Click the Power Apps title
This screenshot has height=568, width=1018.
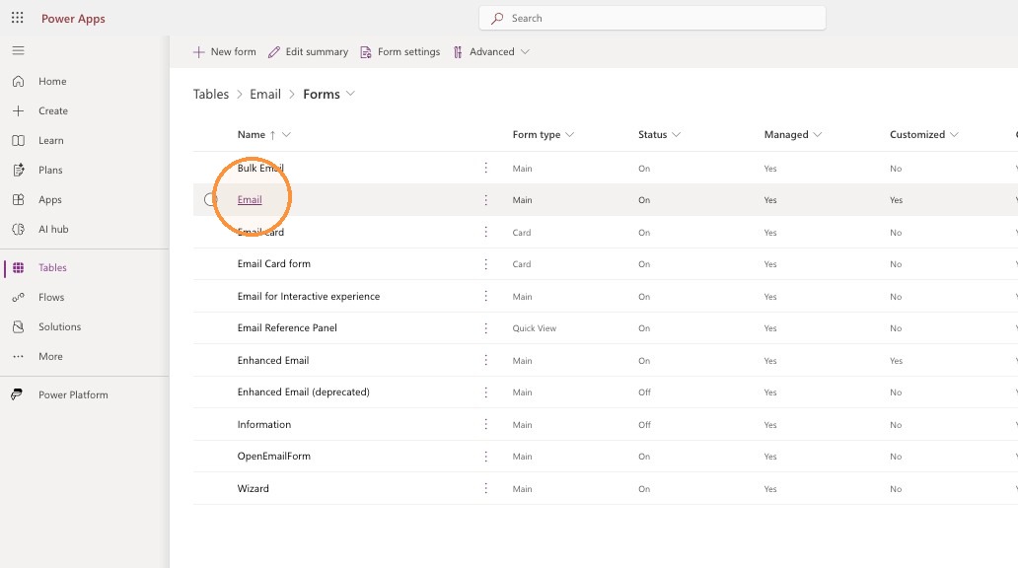(x=73, y=18)
